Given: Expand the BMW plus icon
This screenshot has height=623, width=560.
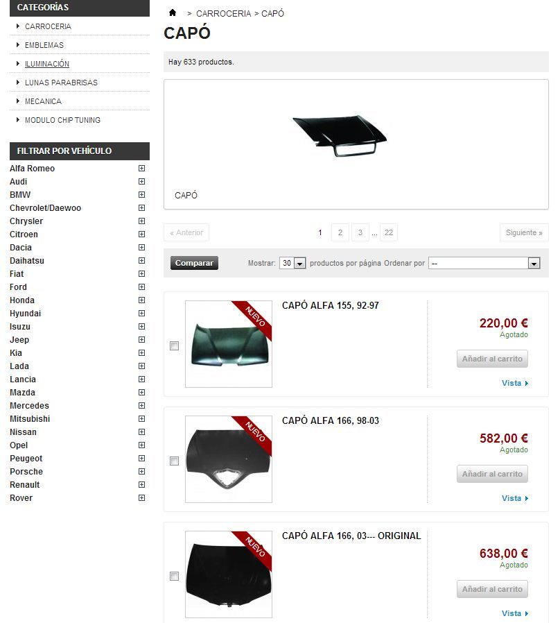Looking at the screenshot, I should coord(141,195).
